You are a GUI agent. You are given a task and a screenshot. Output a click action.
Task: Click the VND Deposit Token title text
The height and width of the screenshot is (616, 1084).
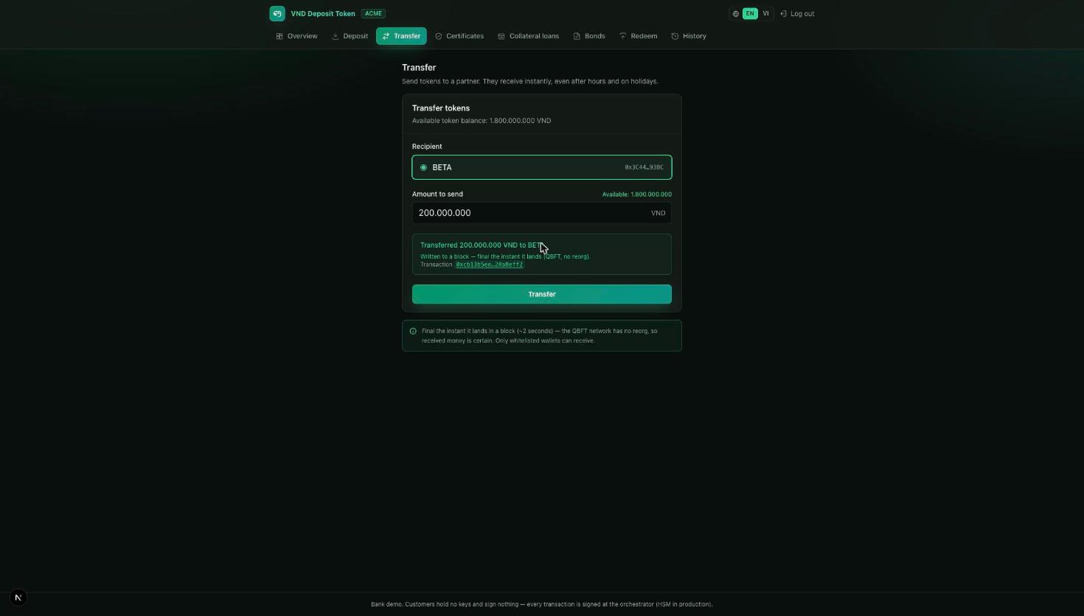click(x=323, y=13)
